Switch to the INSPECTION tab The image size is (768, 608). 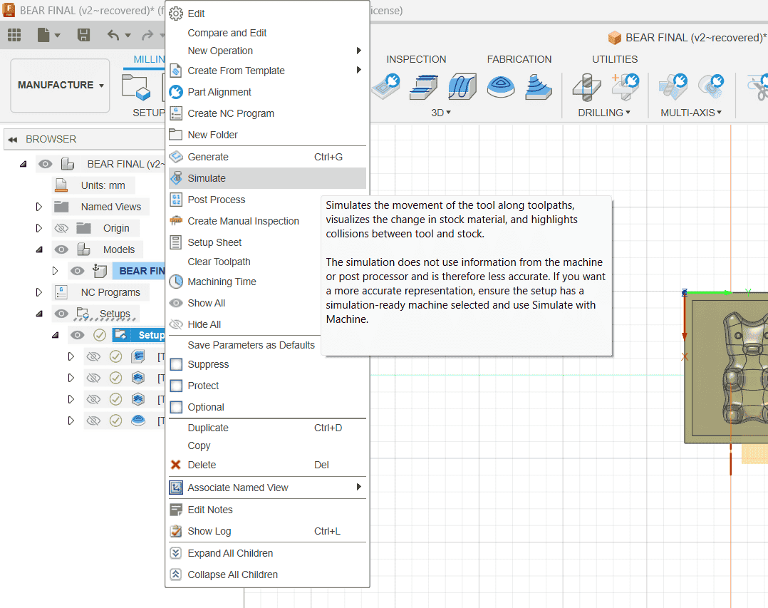pyautogui.click(x=416, y=59)
